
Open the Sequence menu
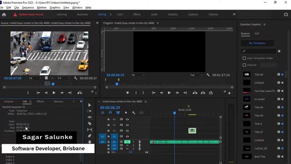point(28,8)
